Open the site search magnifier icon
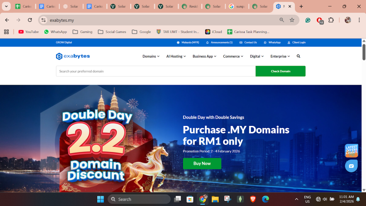This screenshot has width=366, height=206. click(298, 56)
